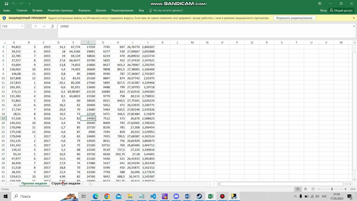The height and width of the screenshot is (201, 357).
Task: Click the Вход sign-in link
Action: point(323,10)
